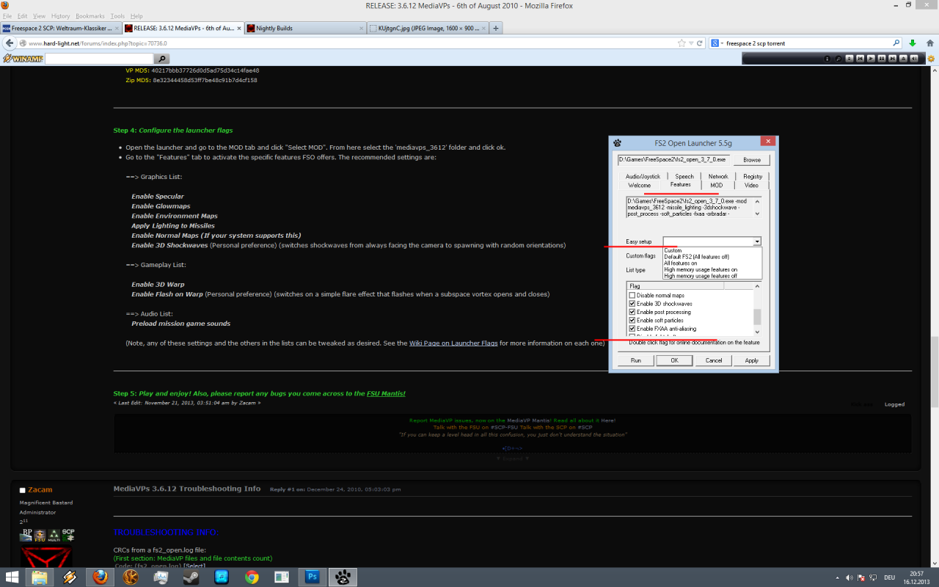Switch to the Speech launcher tab
This screenshot has width=939, height=587.
click(x=684, y=177)
